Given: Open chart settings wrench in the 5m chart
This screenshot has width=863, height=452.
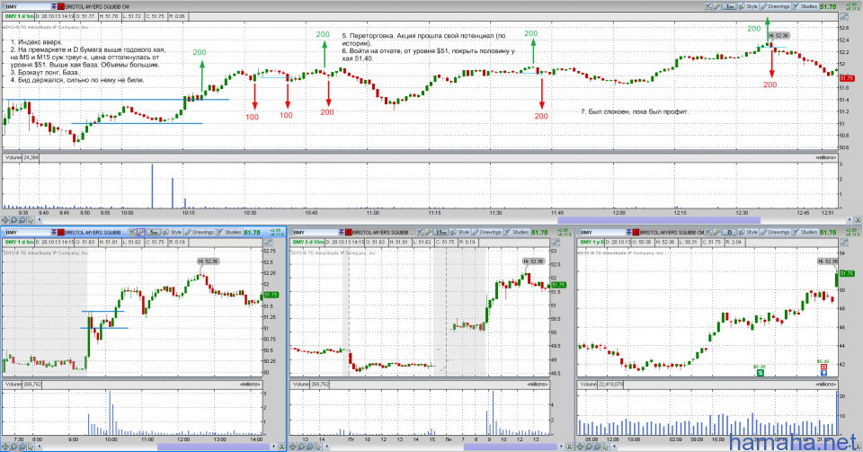Looking at the screenshot, I should 141,233.
